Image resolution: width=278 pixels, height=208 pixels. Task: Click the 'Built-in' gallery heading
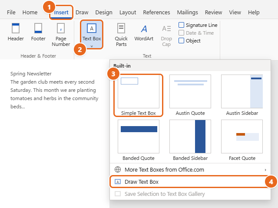click(x=122, y=66)
